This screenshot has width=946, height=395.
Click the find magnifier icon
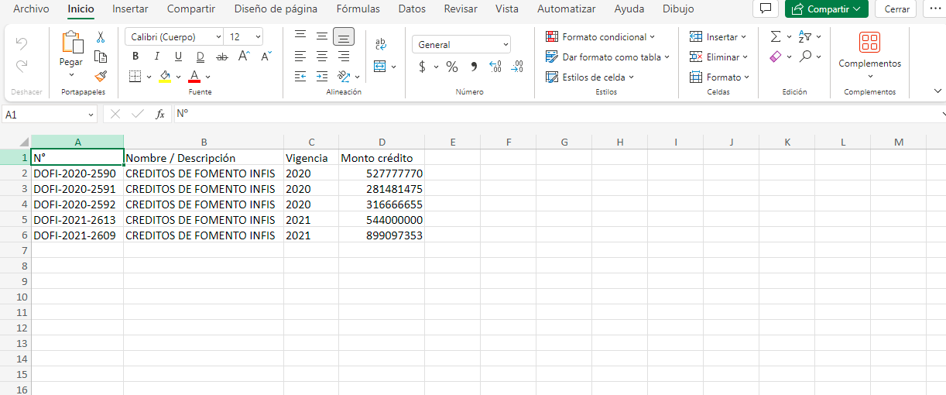pyautogui.click(x=806, y=57)
